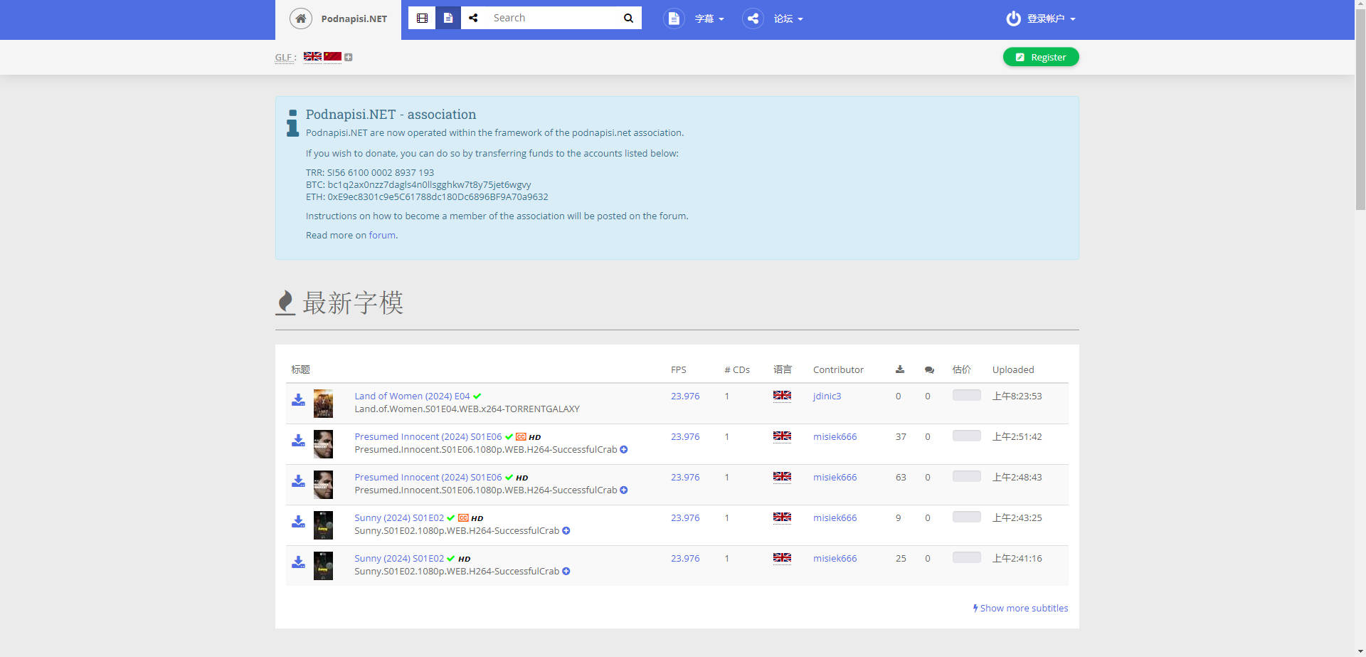Select the share-style search mode icon
Screen dimensions: 1366x657
click(x=474, y=18)
